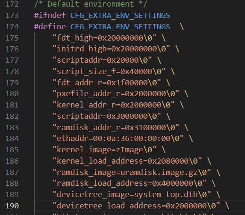Click line number 184 in the gutter
245x215 pixels.
click(12, 139)
